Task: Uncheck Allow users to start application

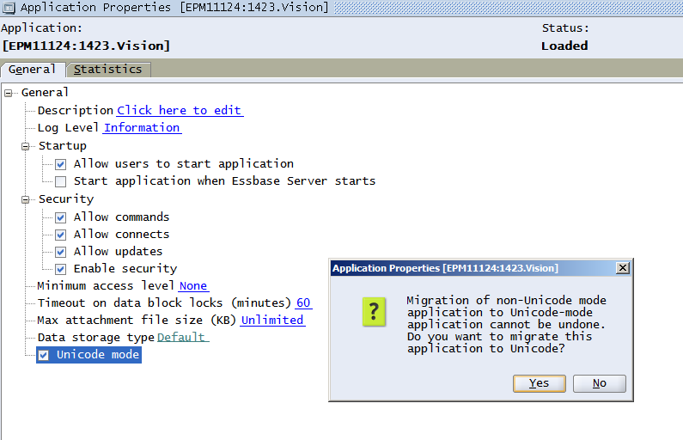Action: (60, 164)
